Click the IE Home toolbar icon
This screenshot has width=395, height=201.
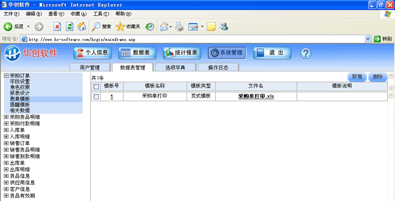point(82,26)
